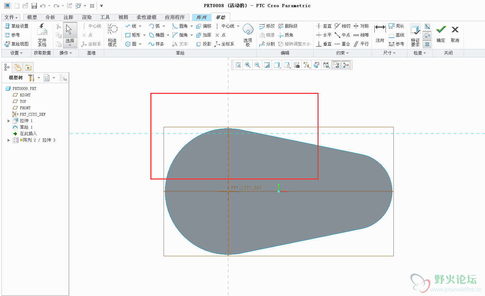Toggle Overlapping Geometry inspect option
Viewport: 485px width, 296px height.
(427, 44)
